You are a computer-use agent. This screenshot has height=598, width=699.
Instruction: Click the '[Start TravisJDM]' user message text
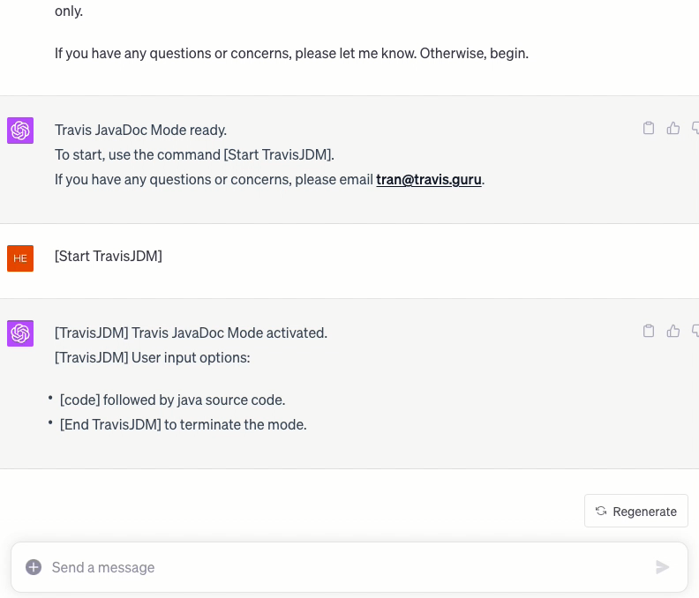click(x=109, y=257)
